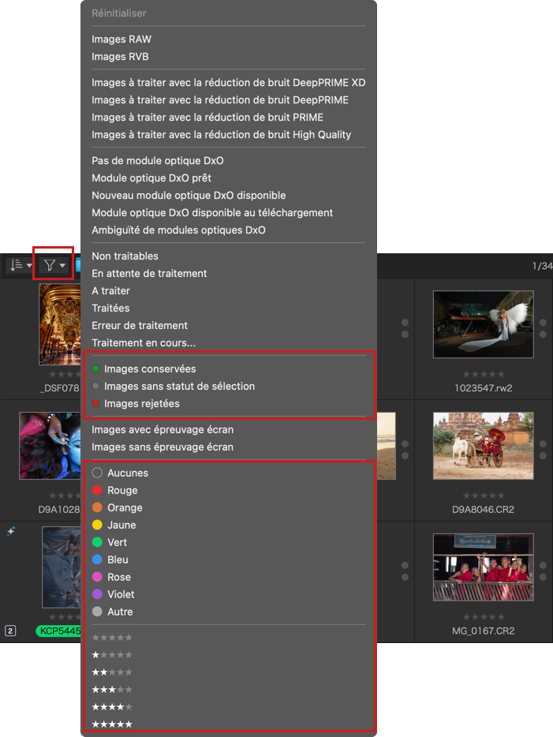Toggle Images conservées green filter
Image resolution: width=553 pixels, height=737 pixels.
click(x=144, y=369)
